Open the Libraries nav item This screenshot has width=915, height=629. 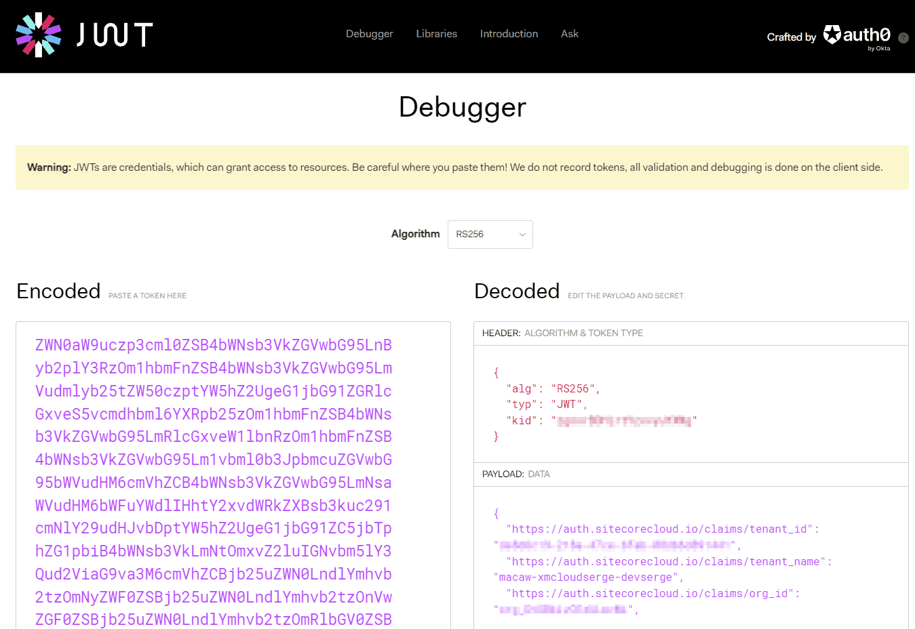point(436,34)
